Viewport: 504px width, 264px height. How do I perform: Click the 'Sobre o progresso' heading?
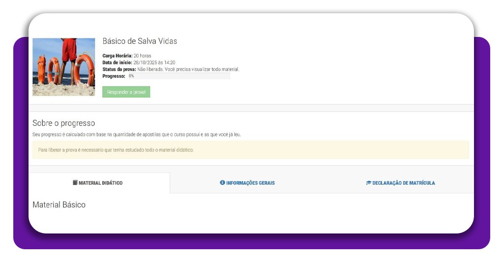(63, 123)
